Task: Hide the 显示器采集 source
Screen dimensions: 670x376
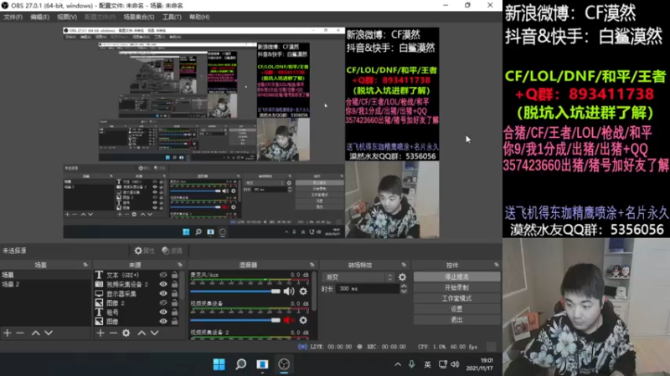Action: tap(163, 294)
